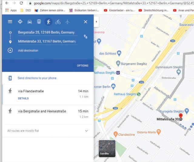This screenshot has height=162, width=194.
Task: Select best travel mode icon
Action: pyautogui.click(x=20, y=22)
